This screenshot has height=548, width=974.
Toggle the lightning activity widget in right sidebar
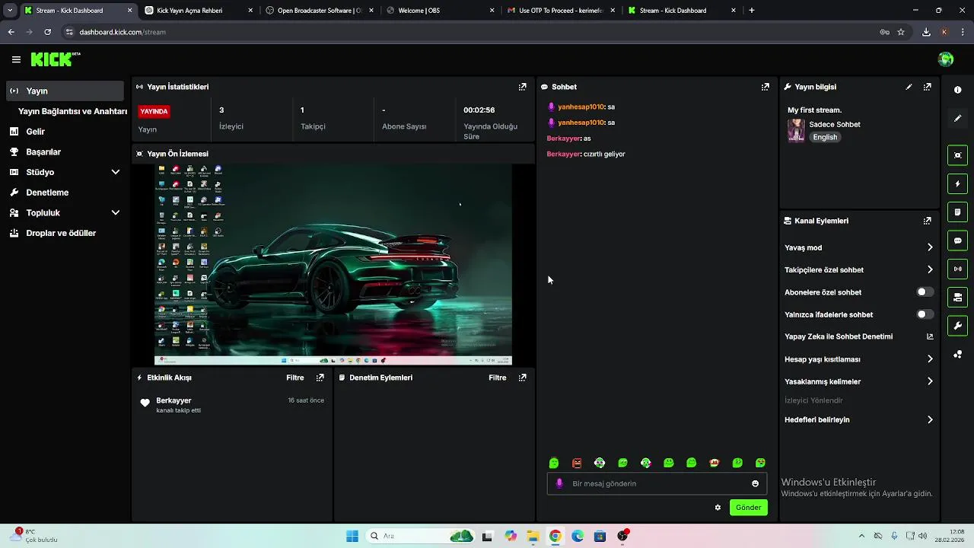pyautogui.click(x=957, y=183)
